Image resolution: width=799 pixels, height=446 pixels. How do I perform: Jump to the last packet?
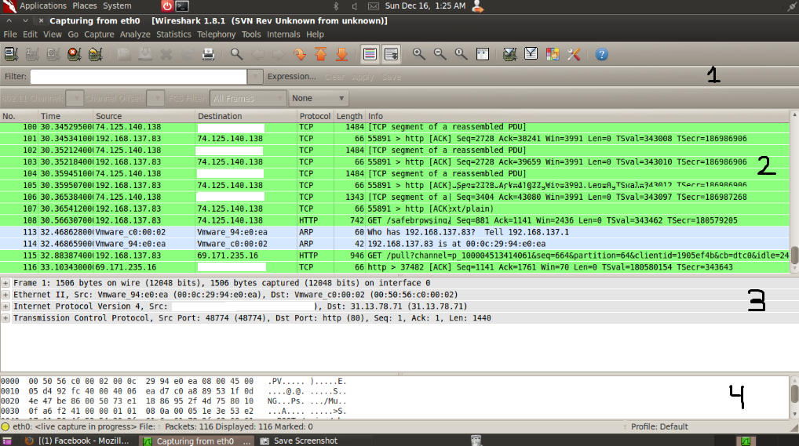(341, 54)
